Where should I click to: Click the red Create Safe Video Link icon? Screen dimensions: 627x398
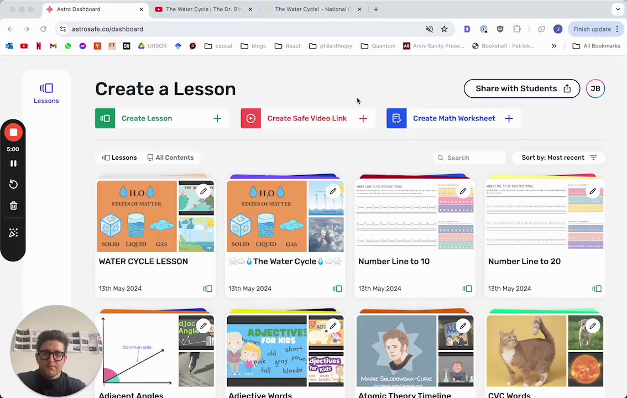tap(250, 118)
